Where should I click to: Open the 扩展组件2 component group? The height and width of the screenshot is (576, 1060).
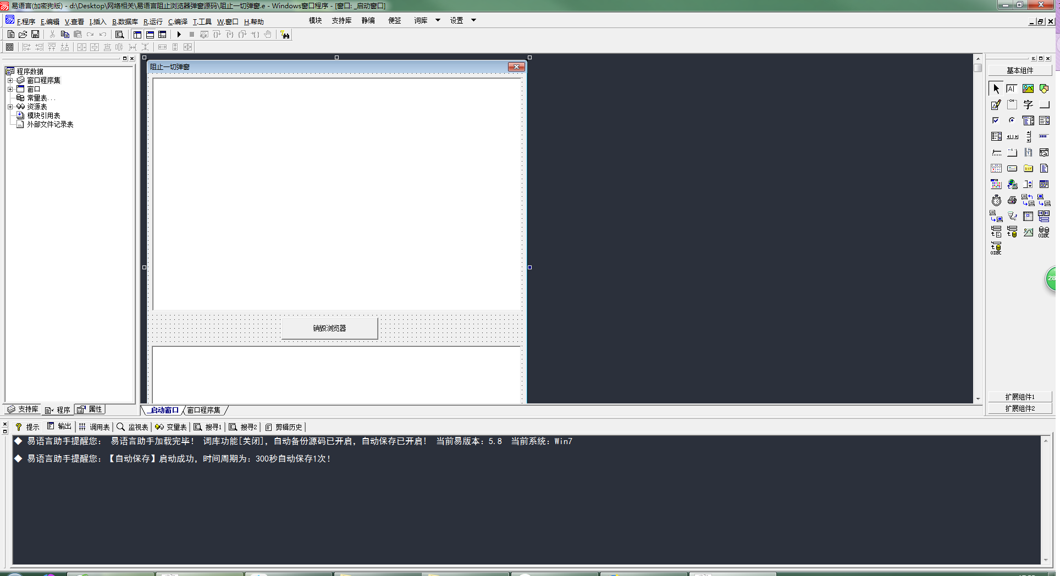[x=1020, y=408]
